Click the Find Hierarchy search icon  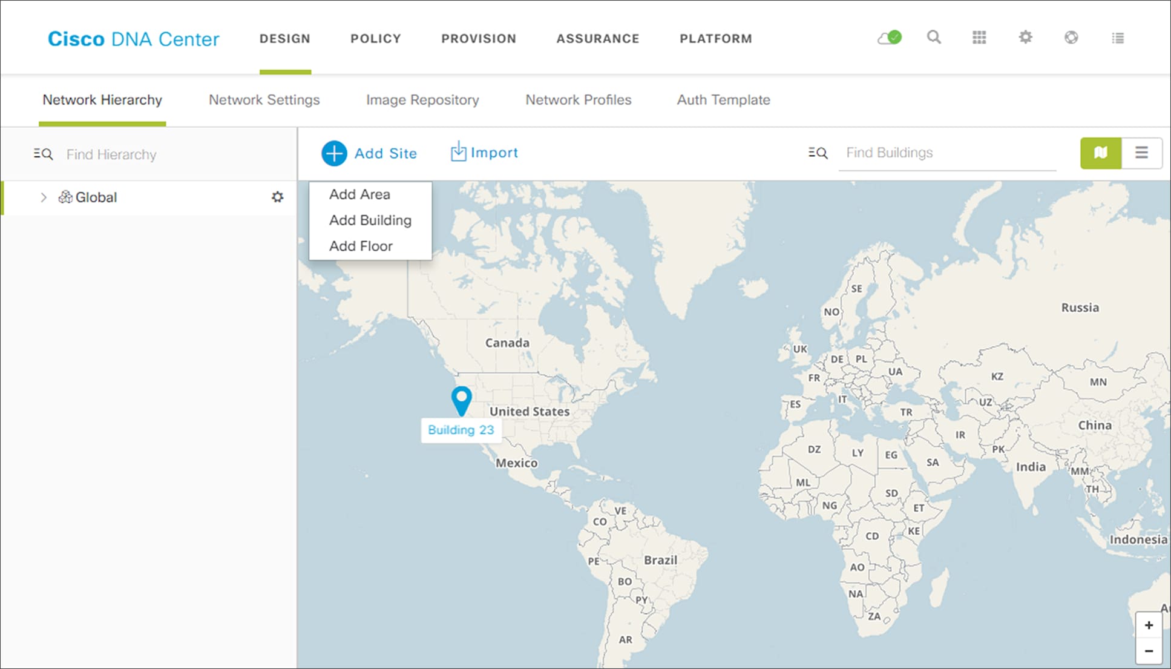pos(43,154)
